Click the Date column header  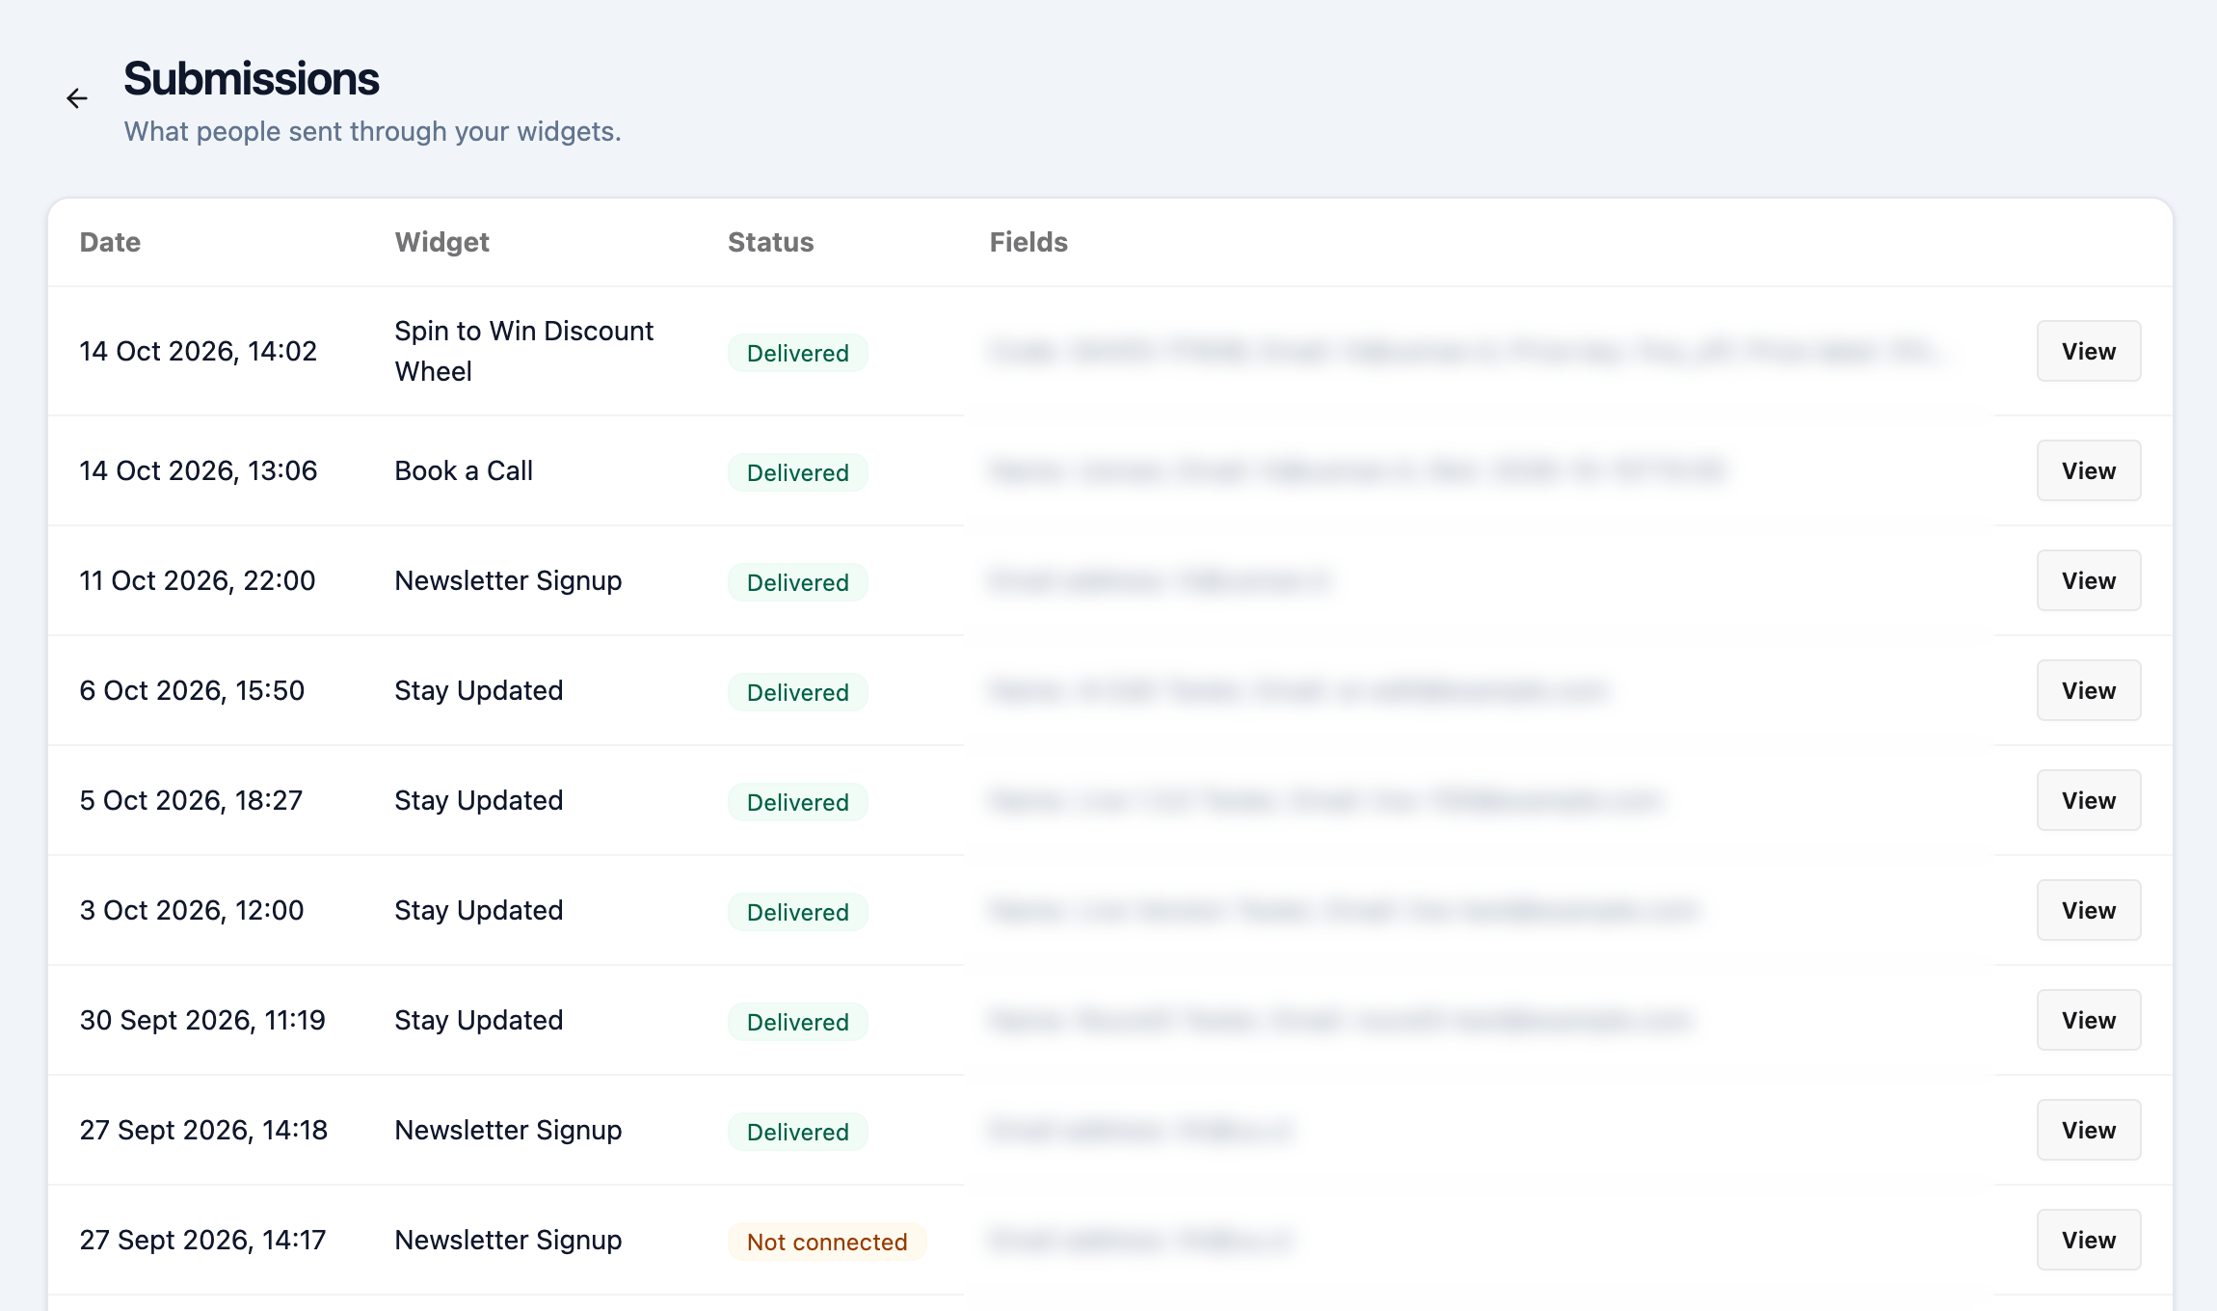(110, 242)
